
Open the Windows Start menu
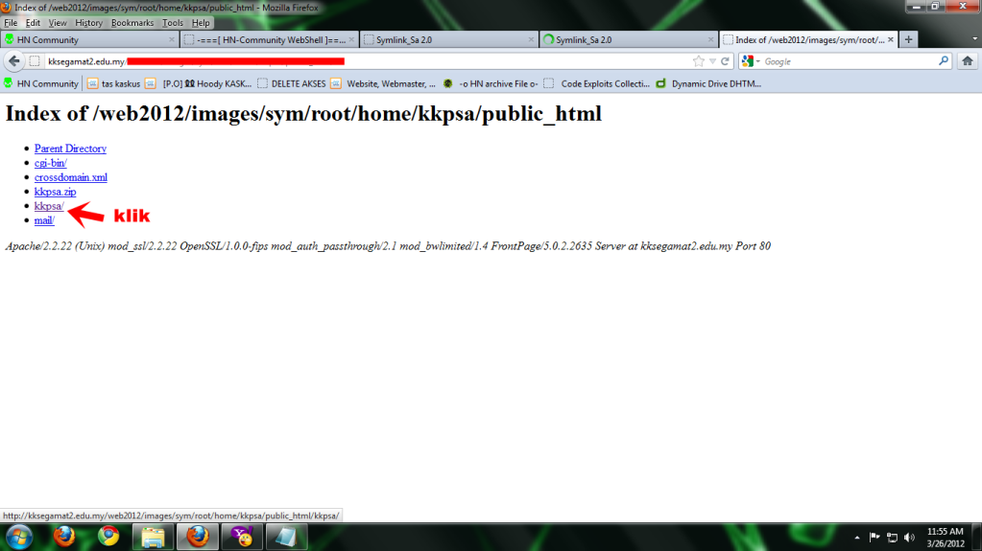(19, 536)
